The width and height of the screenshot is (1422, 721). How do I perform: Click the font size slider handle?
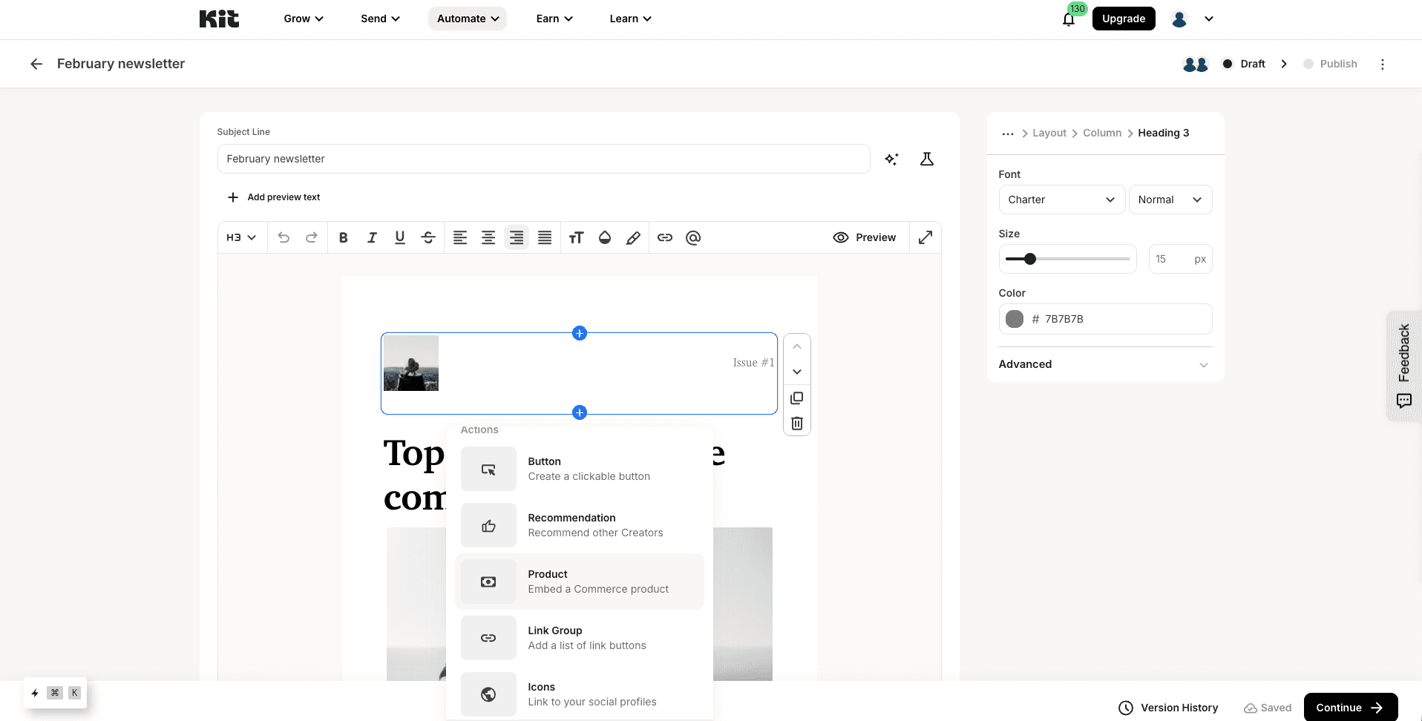pyautogui.click(x=1030, y=259)
